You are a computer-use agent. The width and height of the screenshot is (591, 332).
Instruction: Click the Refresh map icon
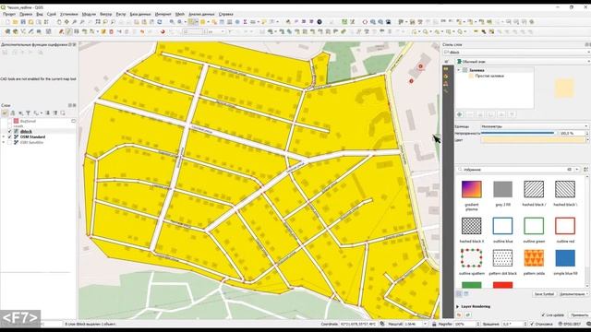click(x=160, y=22)
